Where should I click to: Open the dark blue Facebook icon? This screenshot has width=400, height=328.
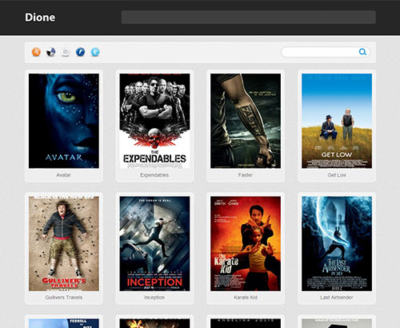80,52
